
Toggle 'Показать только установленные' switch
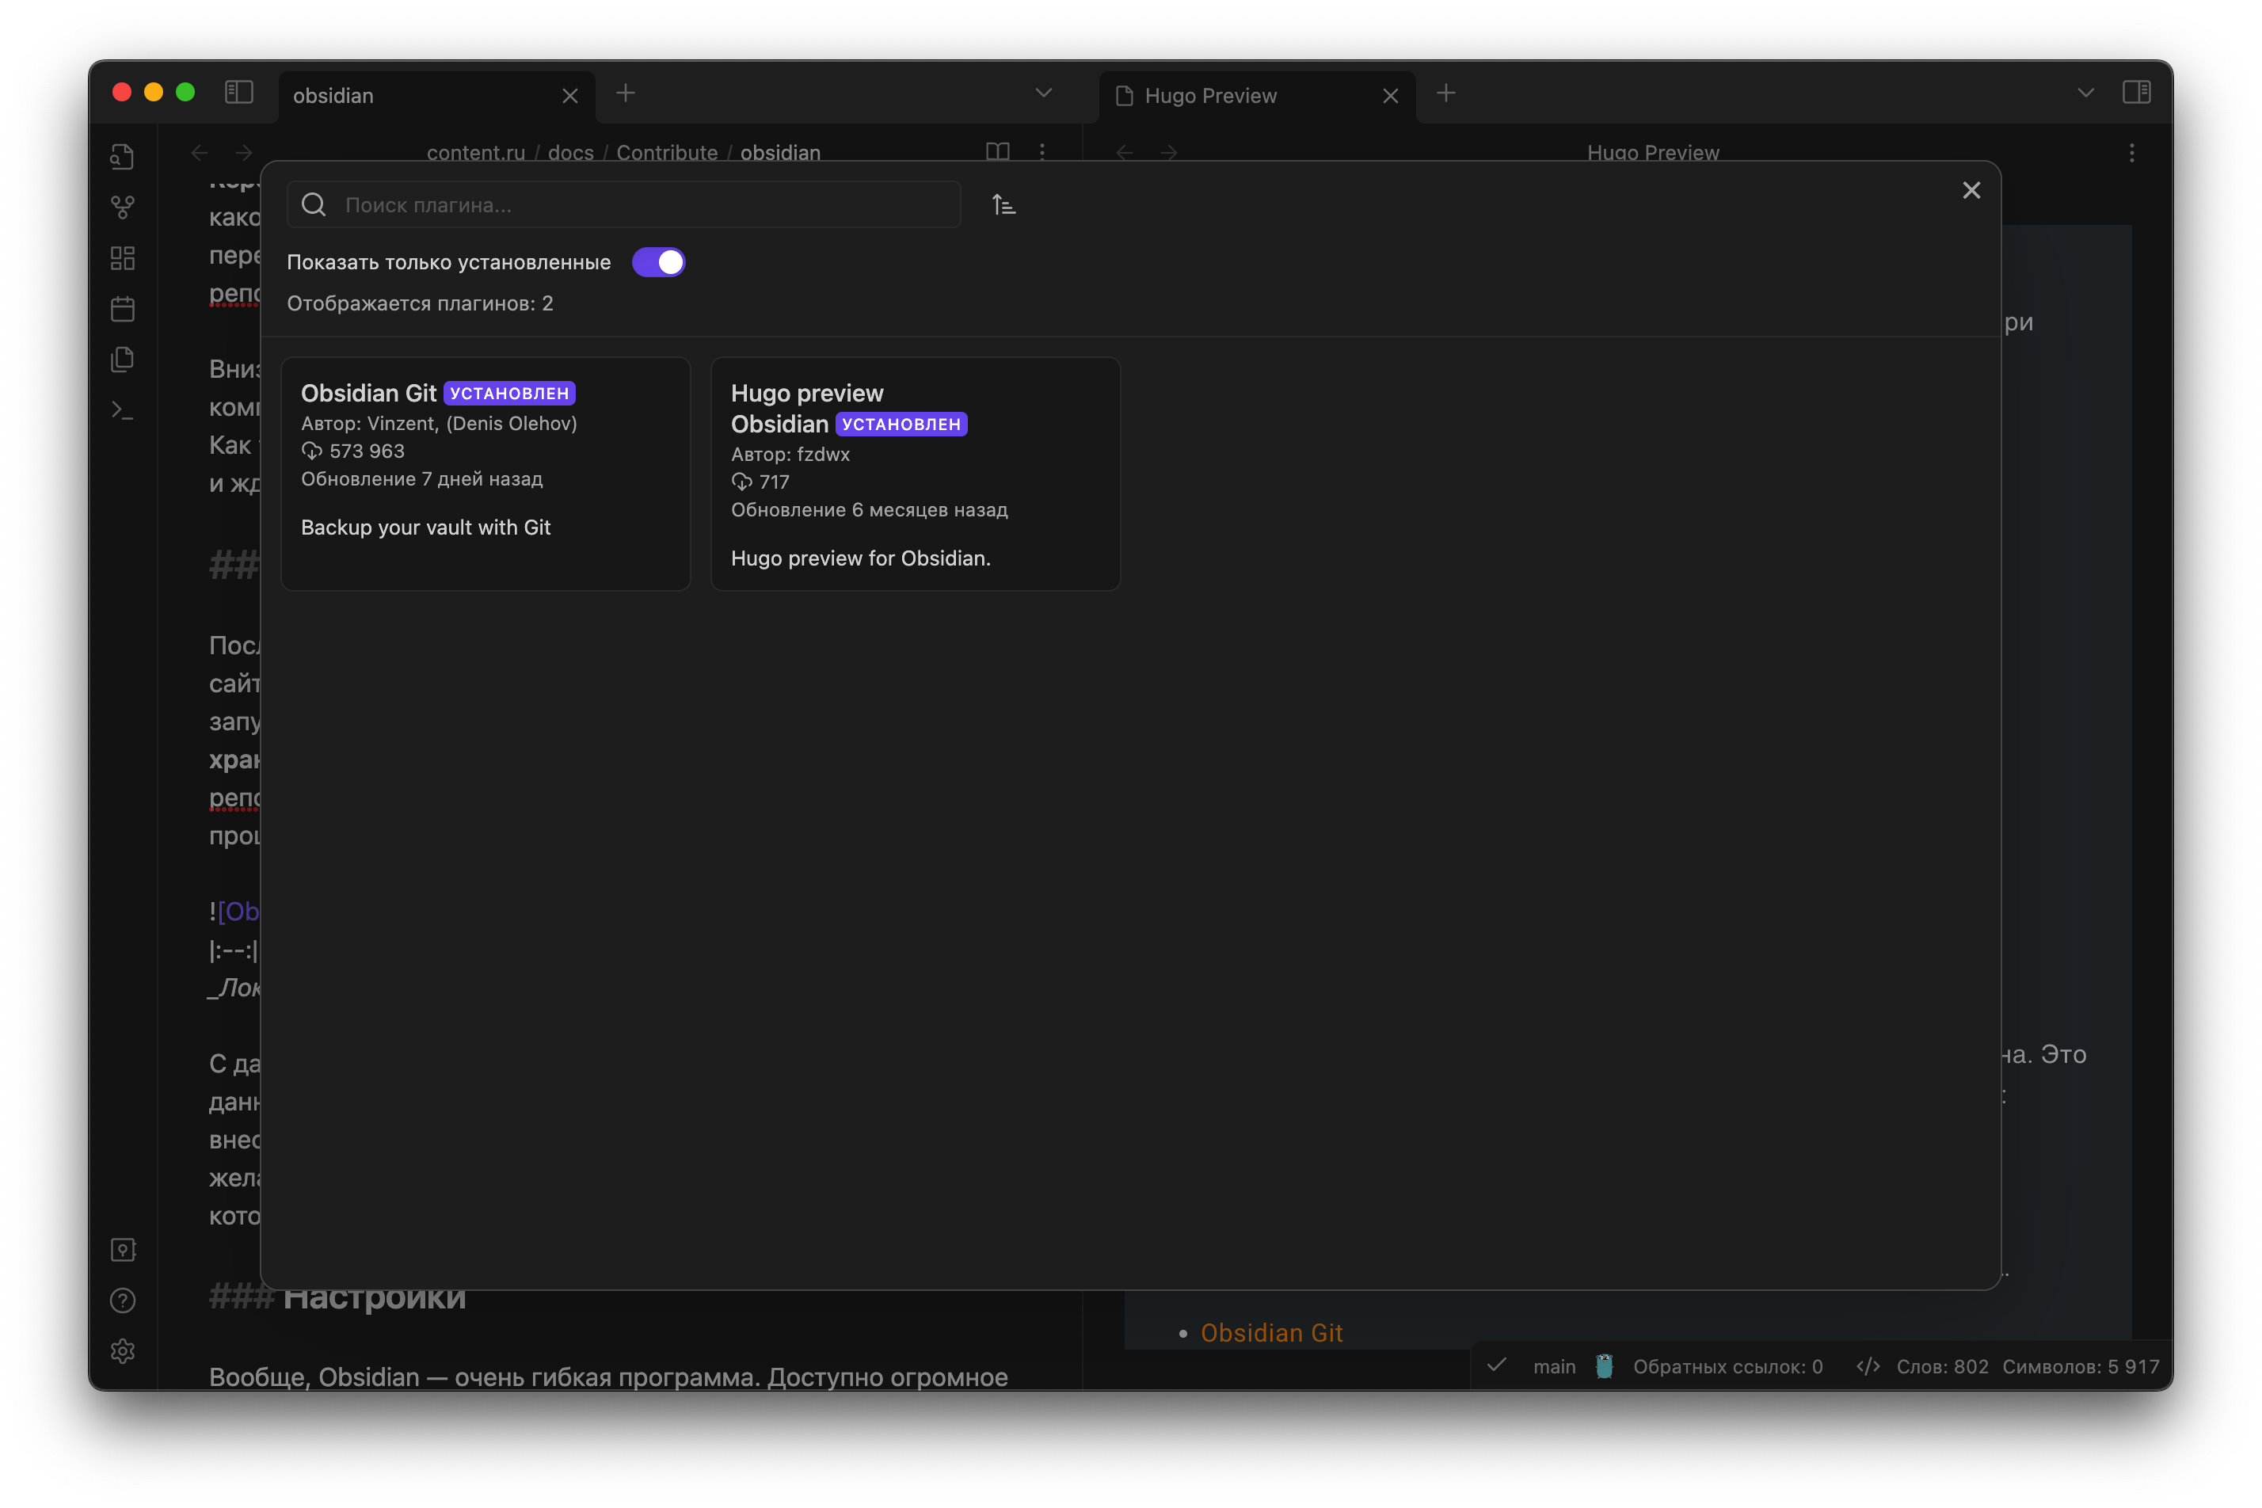click(660, 261)
